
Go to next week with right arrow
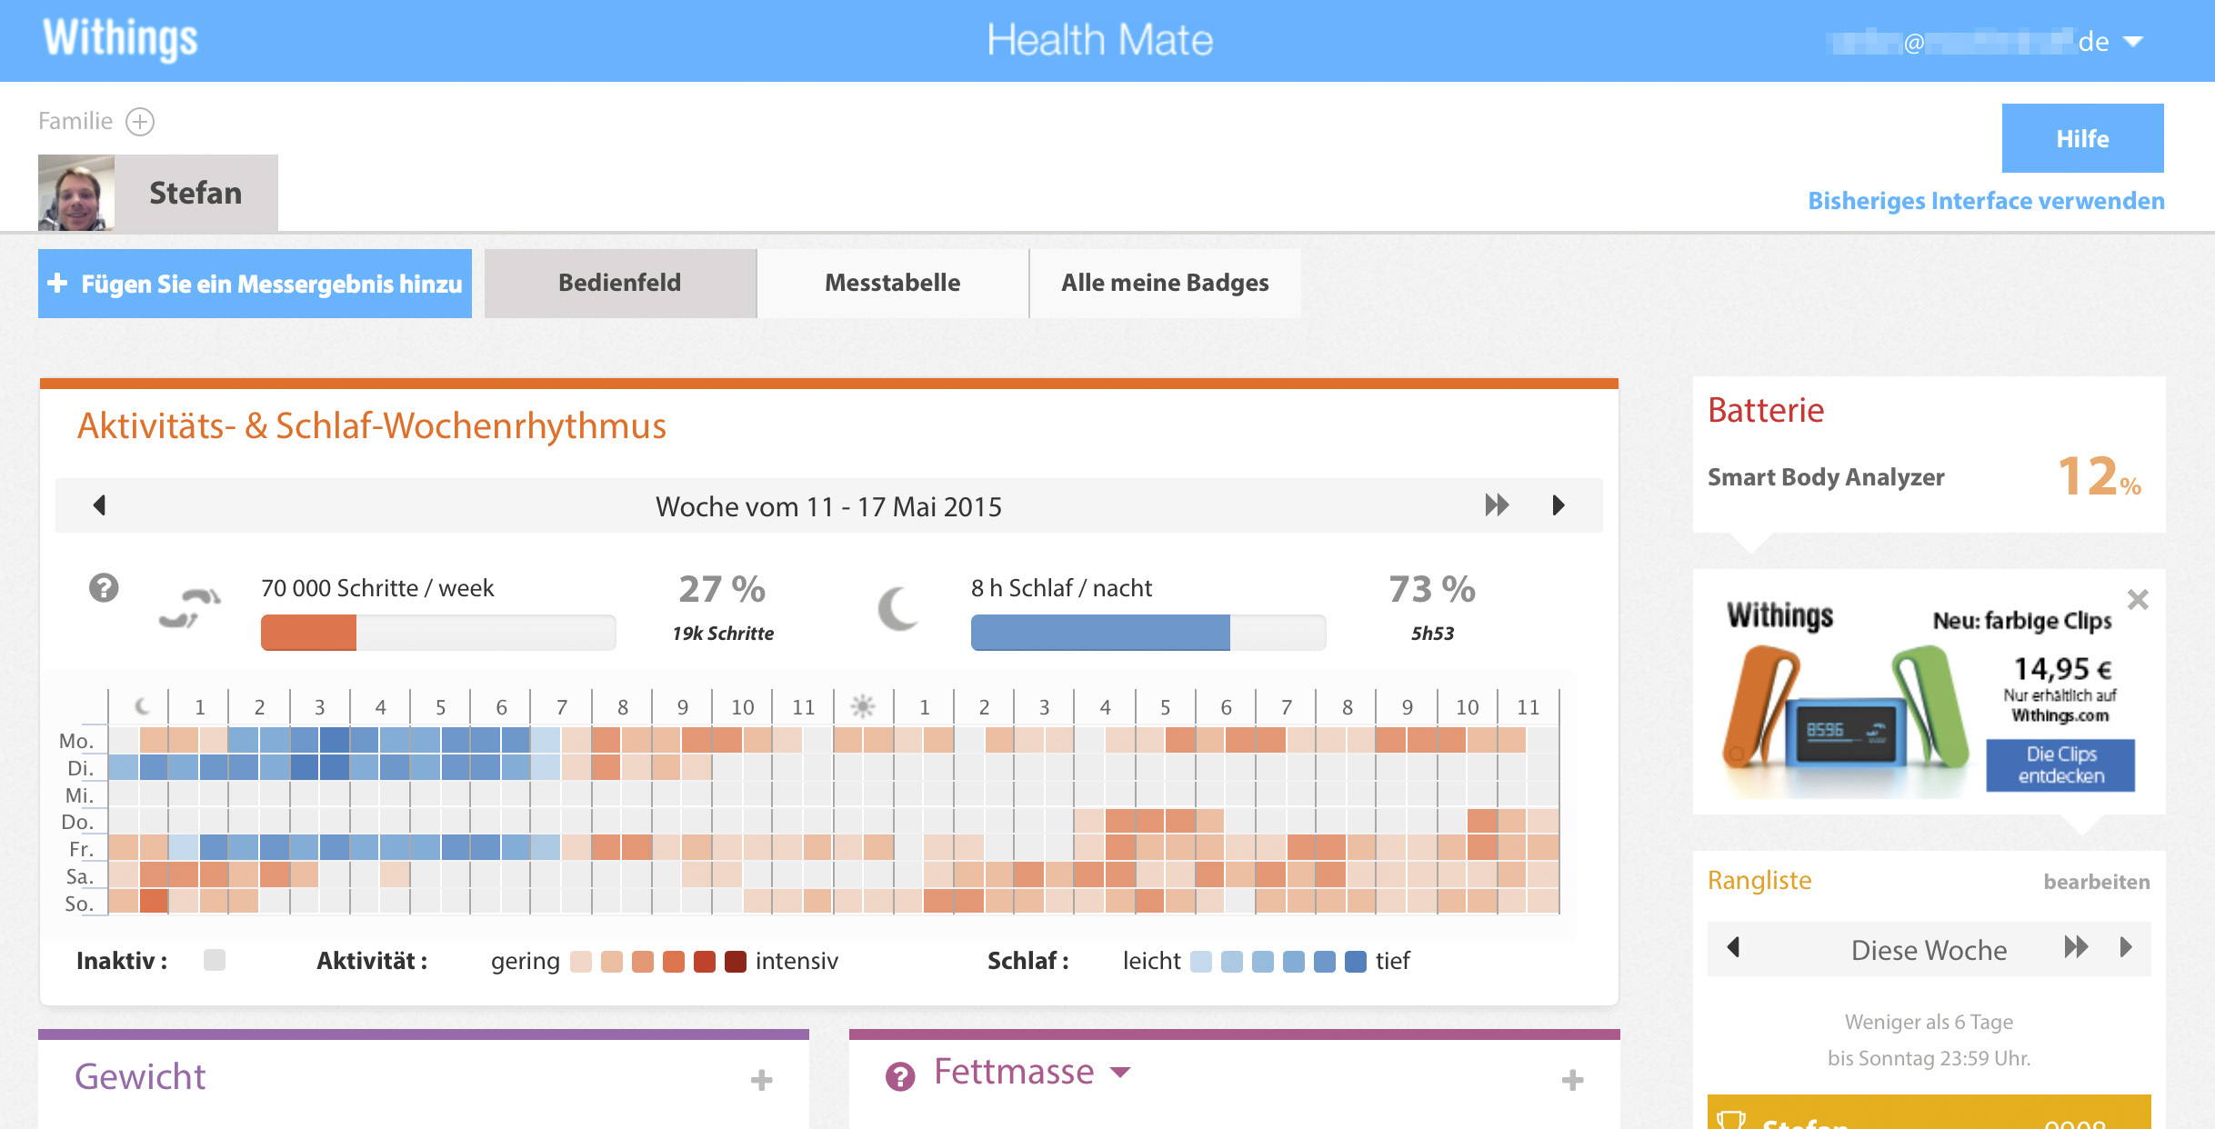tap(1559, 505)
